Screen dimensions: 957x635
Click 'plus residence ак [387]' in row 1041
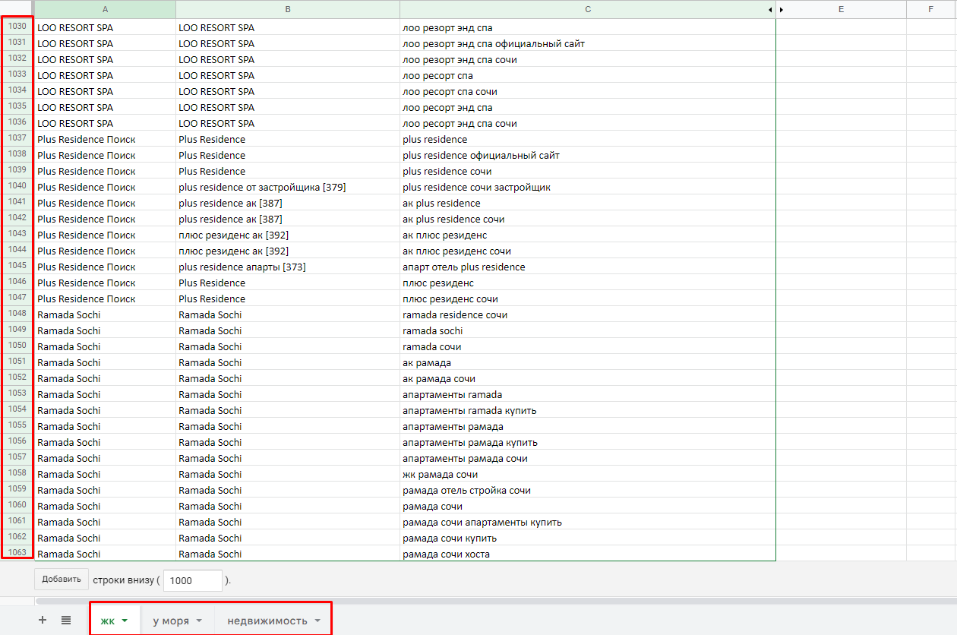pos(288,203)
